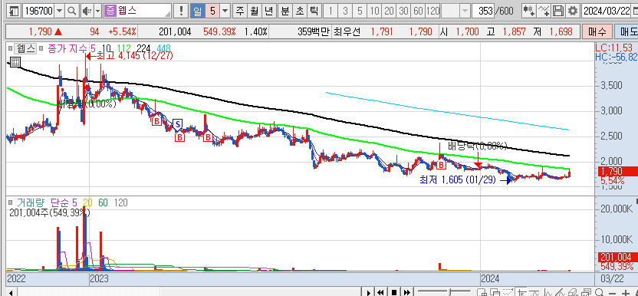Select the 30 interval button
Screen dimensions: 638x296
click(404, 11)
